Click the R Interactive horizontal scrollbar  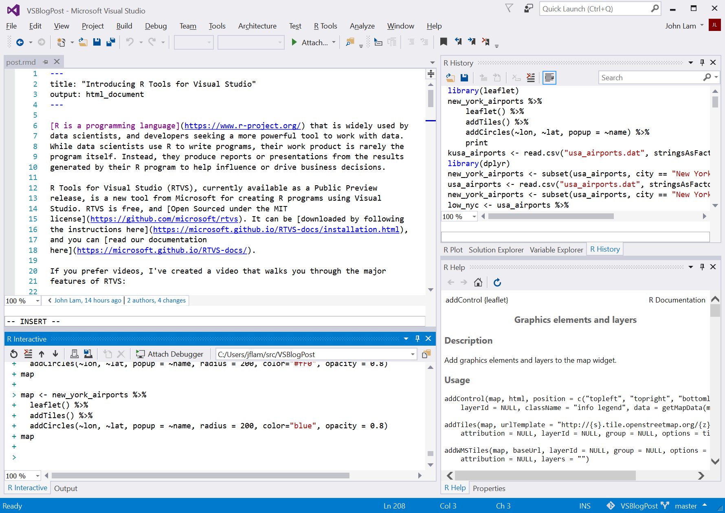coord(200,476)
